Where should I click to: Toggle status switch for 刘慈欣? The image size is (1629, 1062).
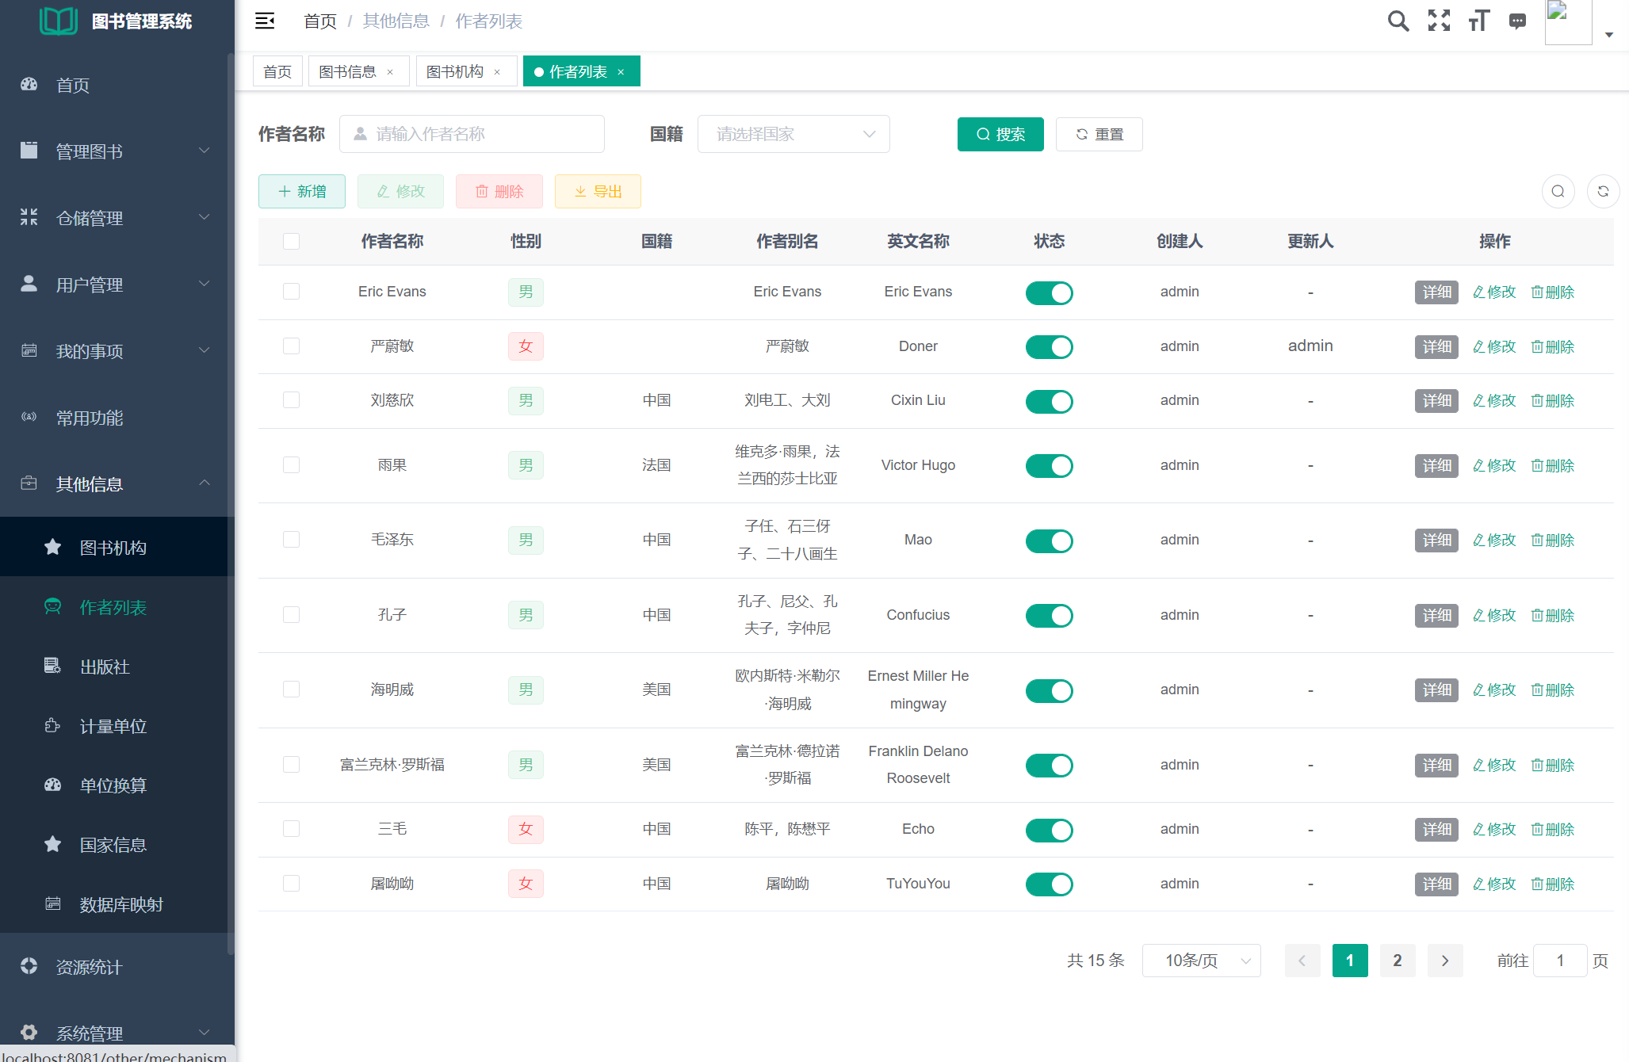1049,401
